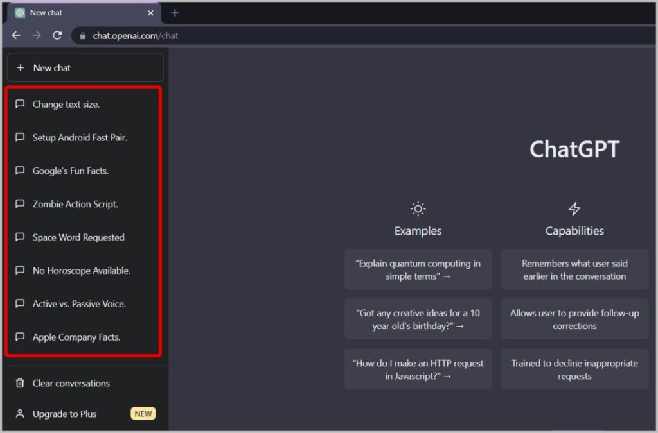This screenshot has width=658, height=433.
Task: Click Remembers what user said card
Action: click(x=574, y=269)
